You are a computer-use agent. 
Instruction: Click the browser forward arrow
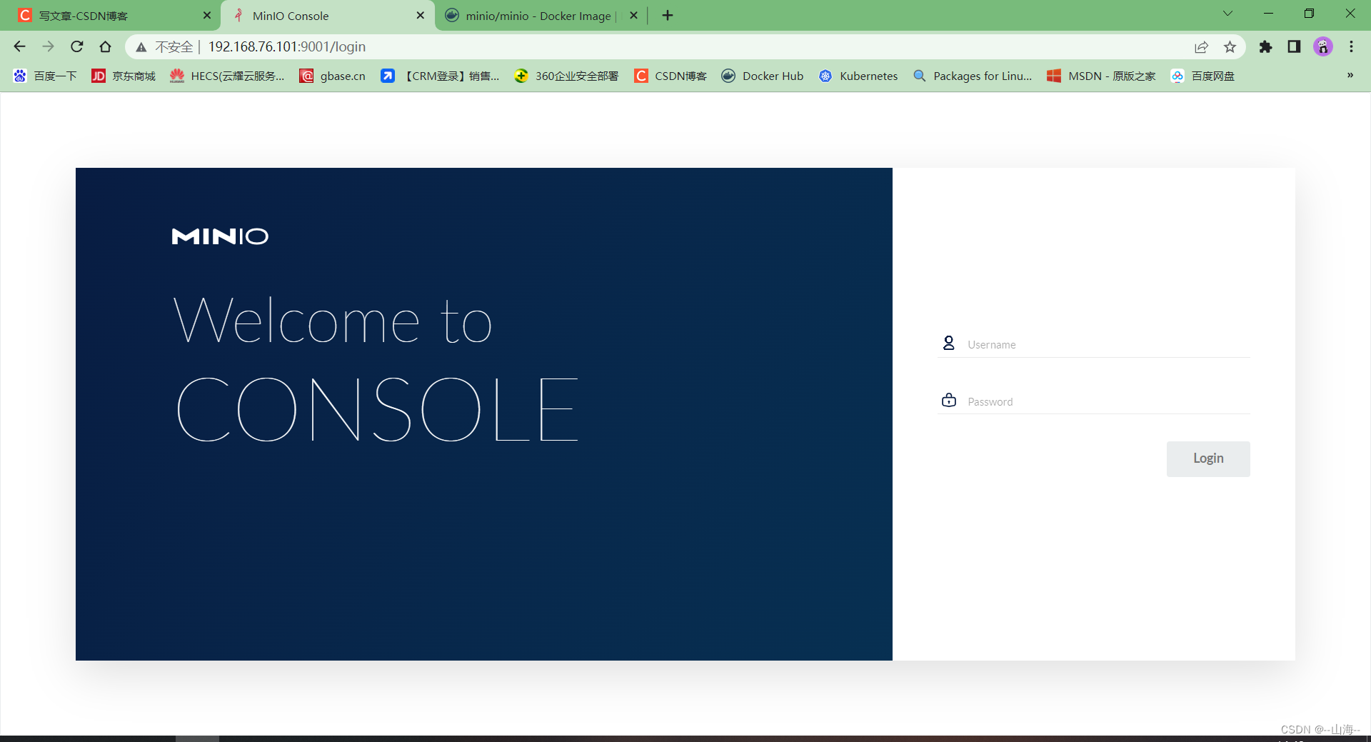[x=49, y=46]
